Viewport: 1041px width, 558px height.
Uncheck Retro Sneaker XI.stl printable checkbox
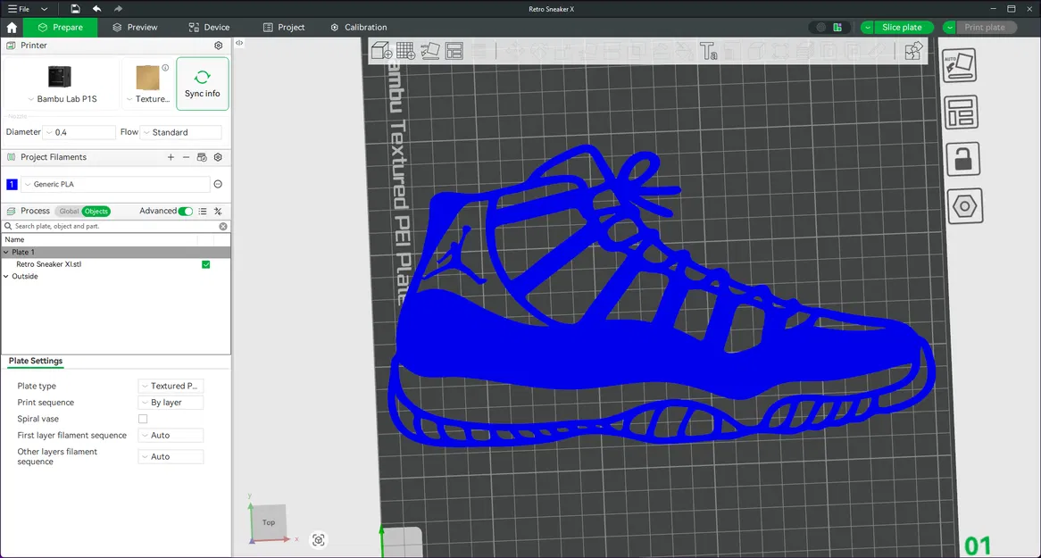(206, 264)
